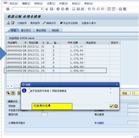
Task: Open the 设置(S) menu
Action: pos(51,4)
